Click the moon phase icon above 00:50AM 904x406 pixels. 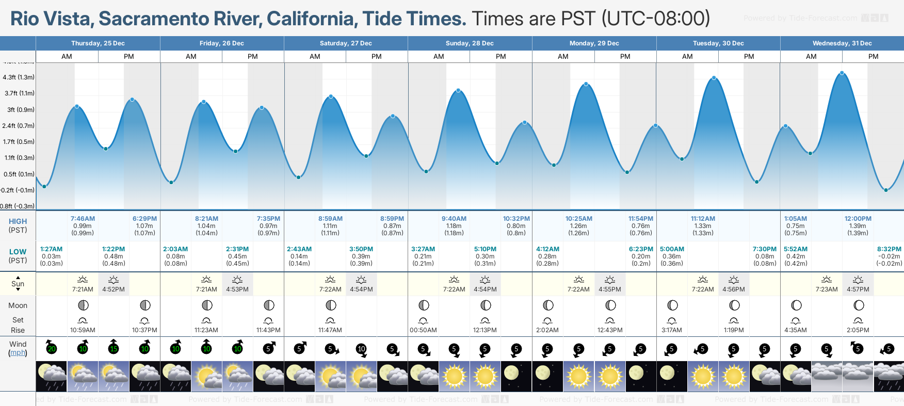(x=424, y=305)
